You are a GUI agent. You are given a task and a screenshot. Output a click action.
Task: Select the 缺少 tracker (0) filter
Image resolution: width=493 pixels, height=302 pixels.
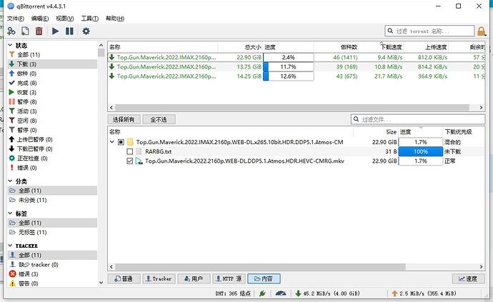click(x=52, y=265)
